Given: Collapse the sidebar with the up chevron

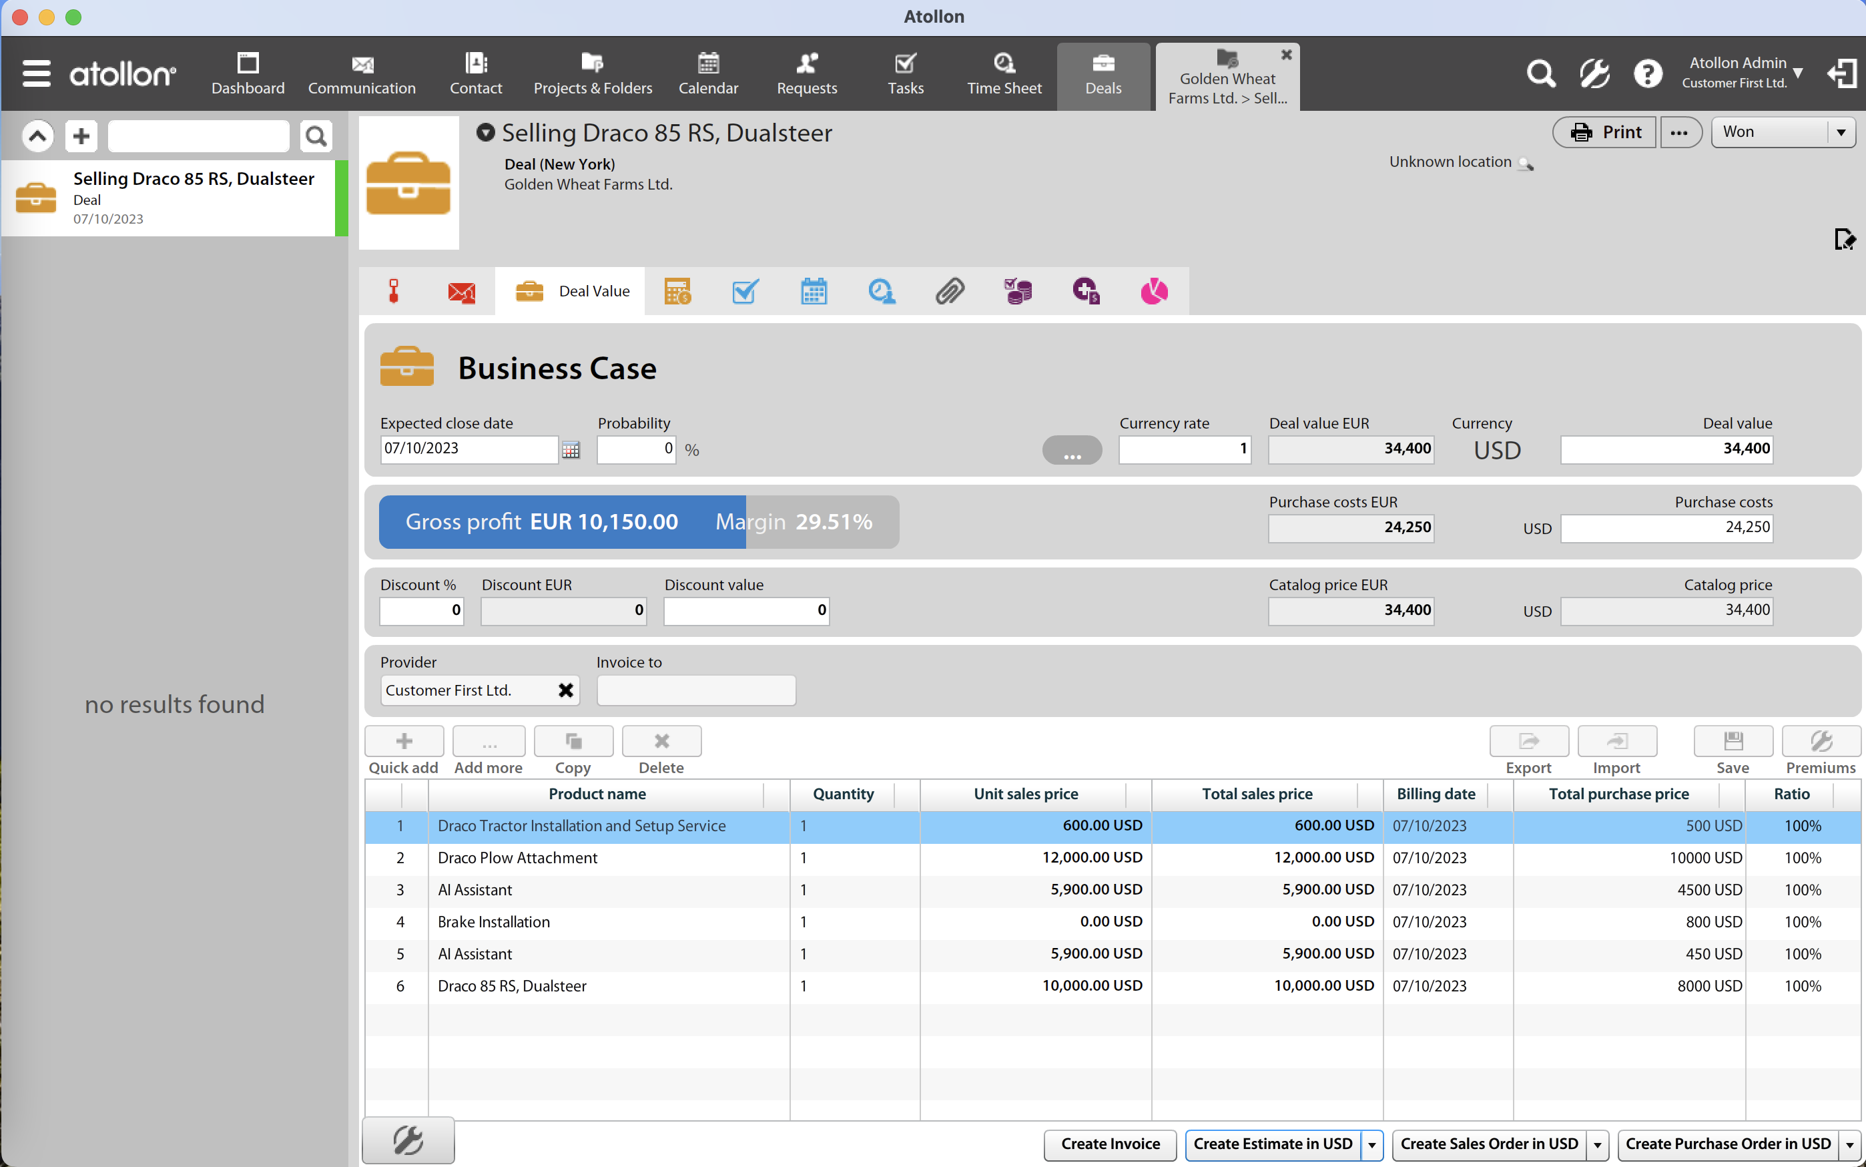Looking at the screenshot, I should tap(37, 137).
